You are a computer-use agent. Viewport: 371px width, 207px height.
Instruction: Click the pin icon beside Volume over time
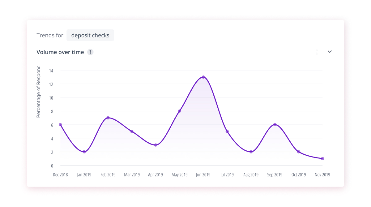tap(90, 52)
